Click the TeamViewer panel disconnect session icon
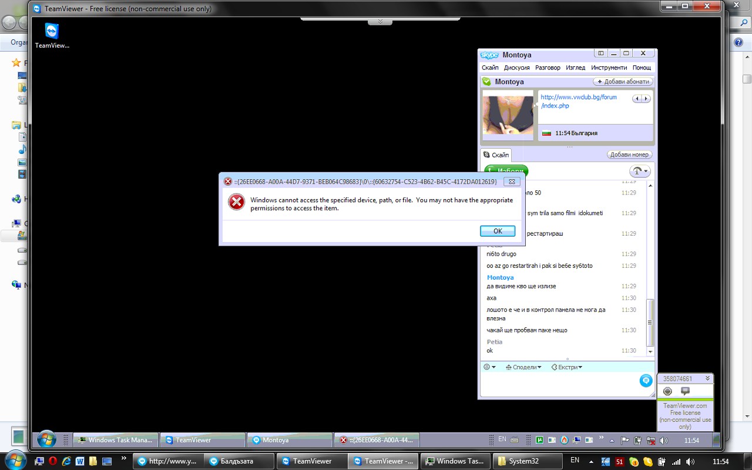This screenshot has width=752, height=470. (x=667, y=391)
